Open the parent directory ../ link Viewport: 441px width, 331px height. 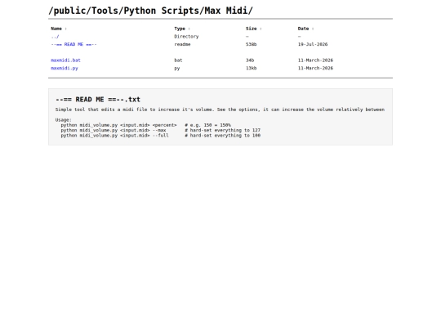55,37
